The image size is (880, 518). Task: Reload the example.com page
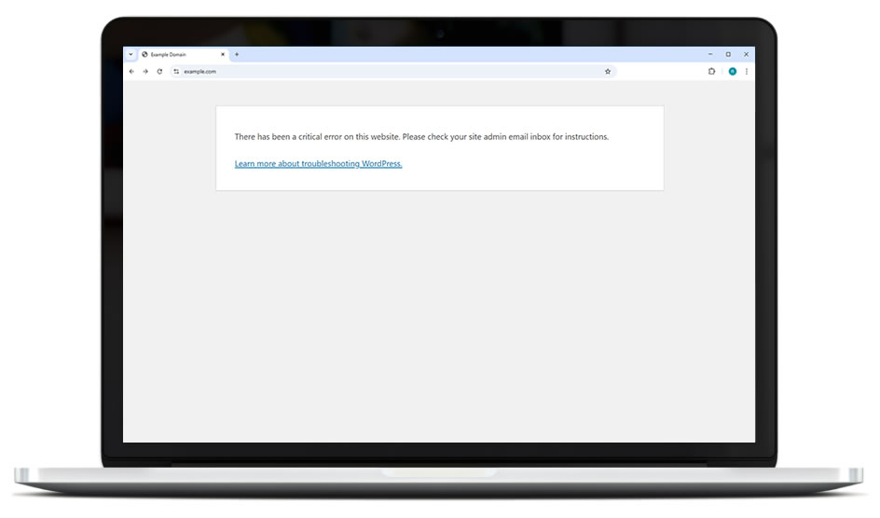[159, 71]
